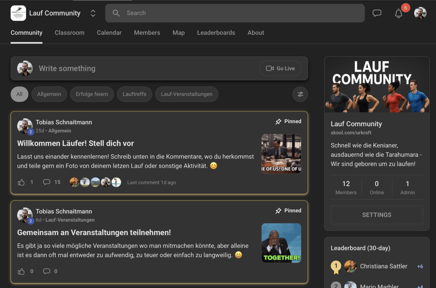Viewport: 436px width, 288px height.
Task: Like the Willkommen Läufer post
Action: click(x=21, y=182)
